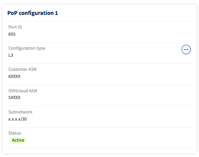Click the Customer ASN row area
Screen dimensions: 199x157
click(x=99, y=74)
